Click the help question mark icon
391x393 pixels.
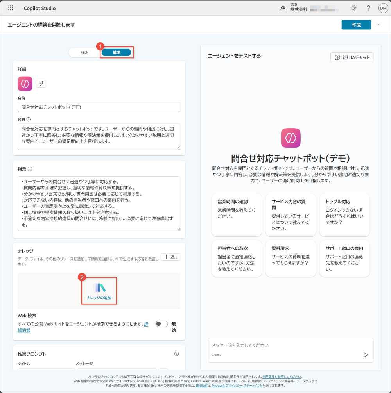click(x=368, y=8)
